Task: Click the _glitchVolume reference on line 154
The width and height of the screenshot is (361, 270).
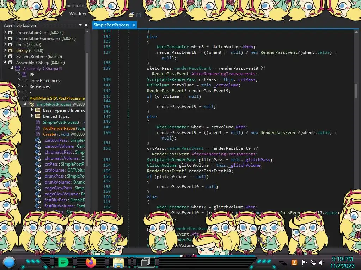Action: (245, 165)
